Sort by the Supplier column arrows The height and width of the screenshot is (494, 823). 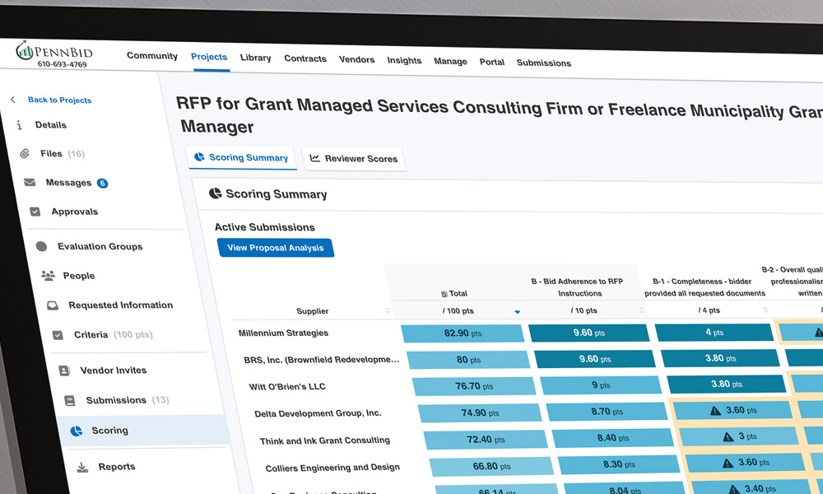click(x=388, y=310)
